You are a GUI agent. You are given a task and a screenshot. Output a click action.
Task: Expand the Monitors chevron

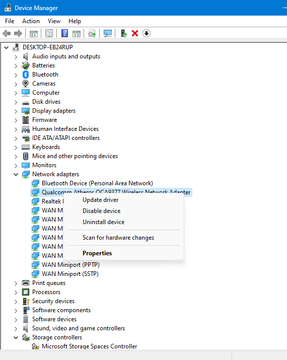pyautogui.click(x=16, y=166)
